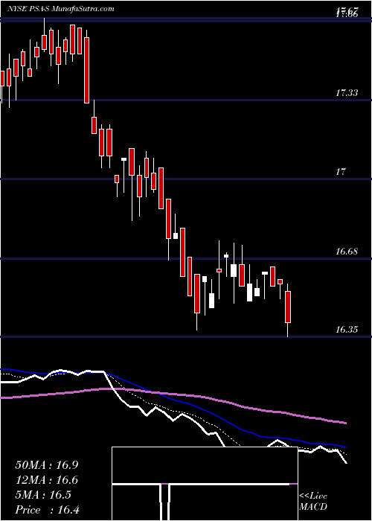Click the NYSE PSA-S MunafaSutra.com title text
The height and width of the screenshot is (521, 372).
(x=61, y=9)
